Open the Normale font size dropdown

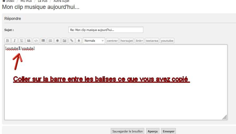94,40
